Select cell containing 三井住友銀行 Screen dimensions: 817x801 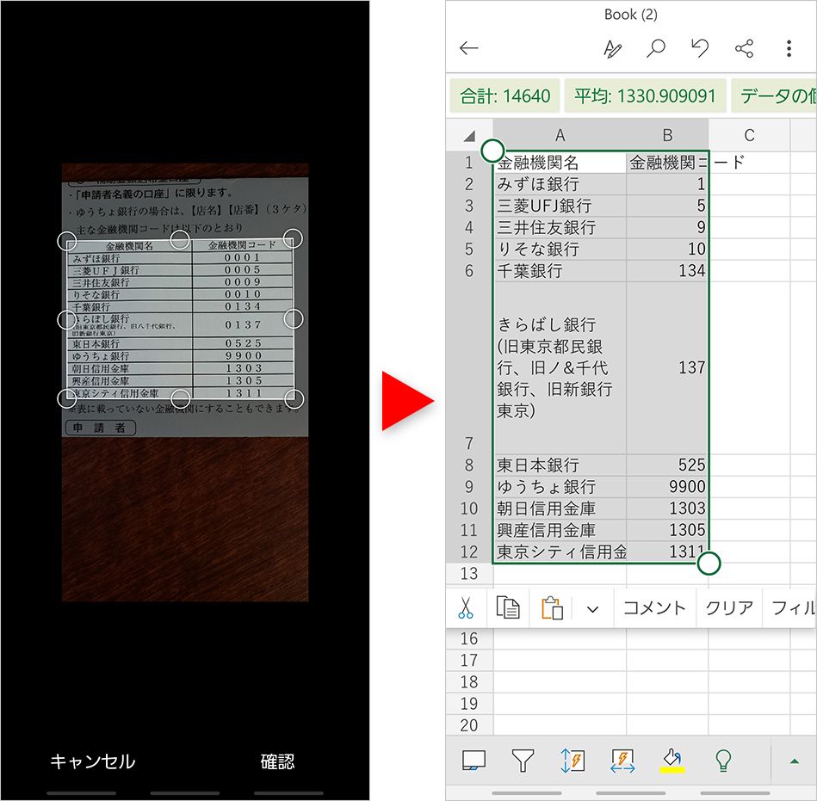560,228
